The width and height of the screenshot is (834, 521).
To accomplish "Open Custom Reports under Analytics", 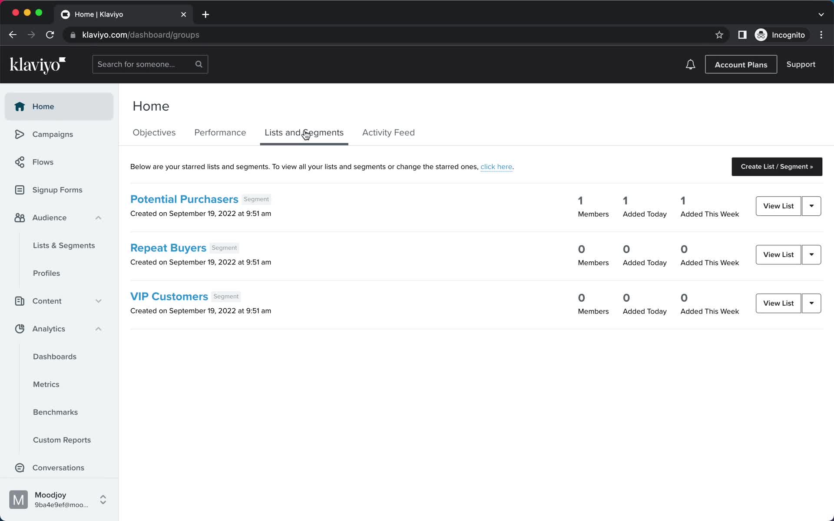I will pos(62,440).
